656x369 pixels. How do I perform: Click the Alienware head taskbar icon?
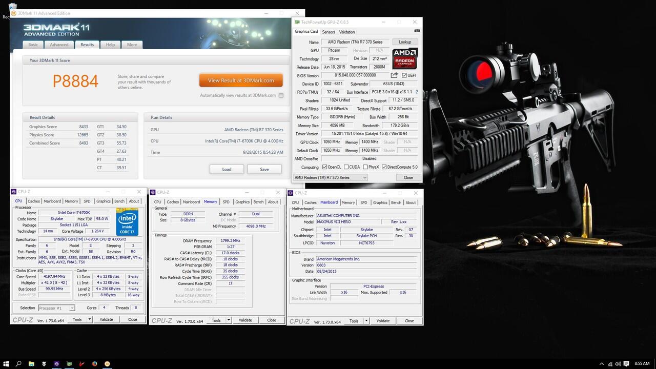coord(44,364)
